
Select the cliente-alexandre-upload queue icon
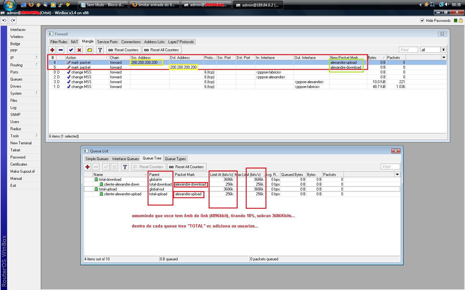pos(101,194)
